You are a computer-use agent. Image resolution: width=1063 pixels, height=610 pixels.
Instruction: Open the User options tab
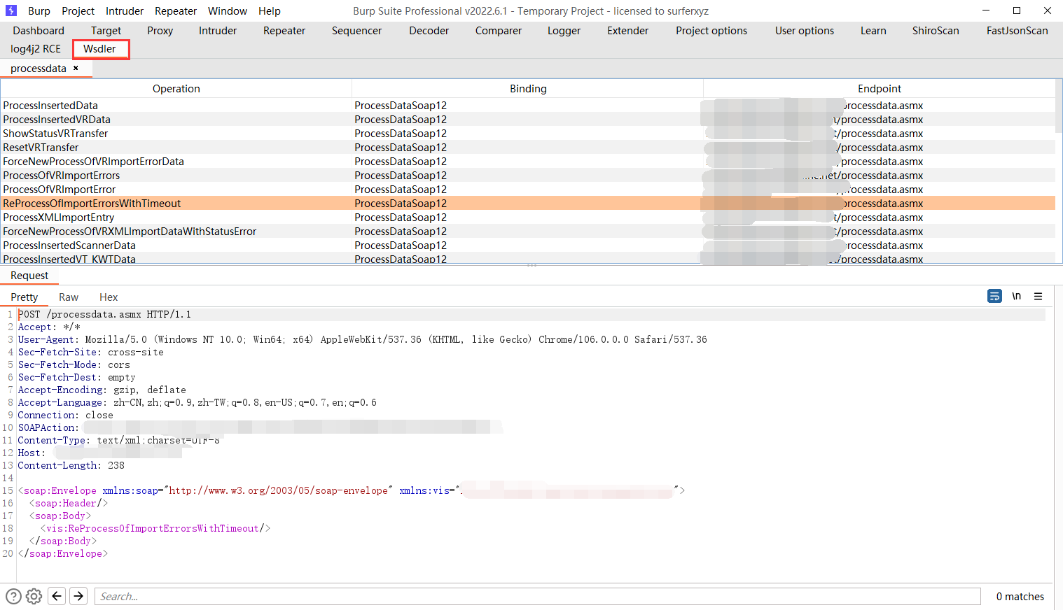click(x=805, y=30)
